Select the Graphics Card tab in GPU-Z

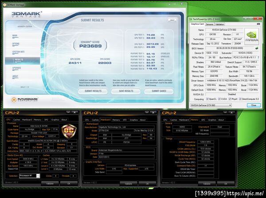[197, 24]
